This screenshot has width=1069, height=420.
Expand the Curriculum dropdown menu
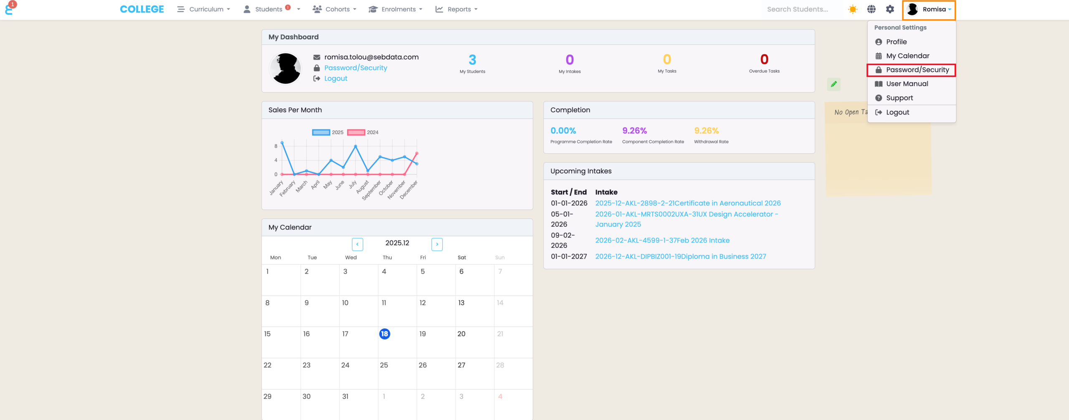click(x=204, y=9)
